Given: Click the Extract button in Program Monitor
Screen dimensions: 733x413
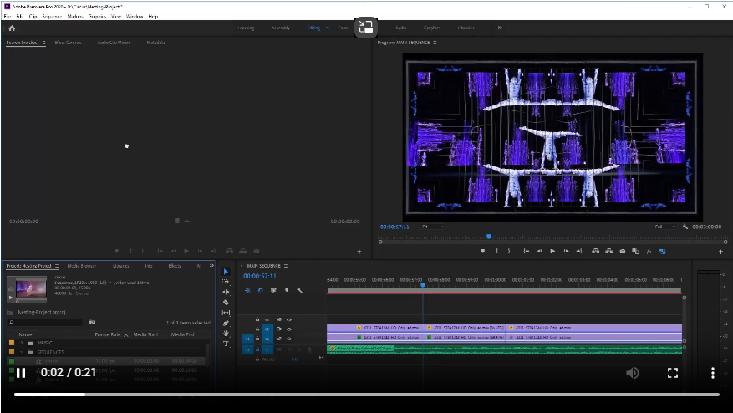Looking at the screenshot, I should [608, 251].
